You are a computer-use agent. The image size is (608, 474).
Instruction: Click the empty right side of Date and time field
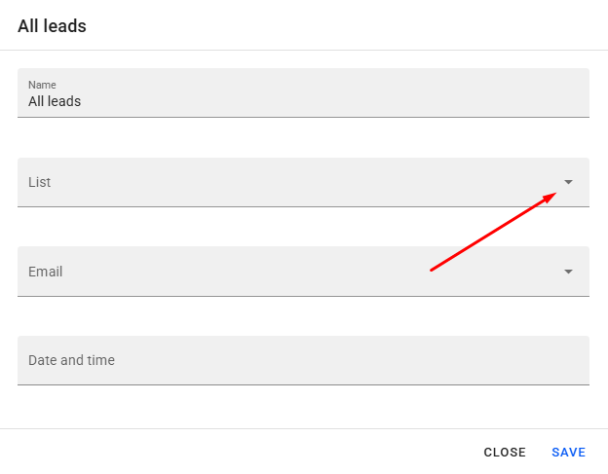[x=468, y=360]
